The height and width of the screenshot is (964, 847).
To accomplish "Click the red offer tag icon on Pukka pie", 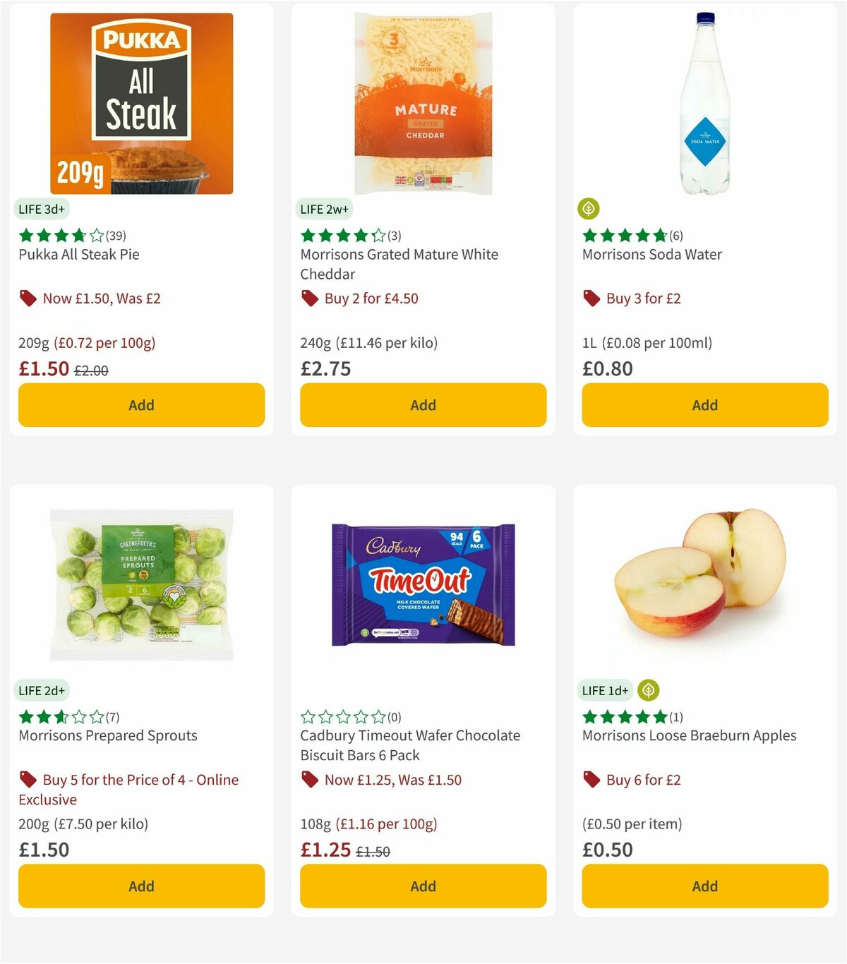I will click(28, 298).
